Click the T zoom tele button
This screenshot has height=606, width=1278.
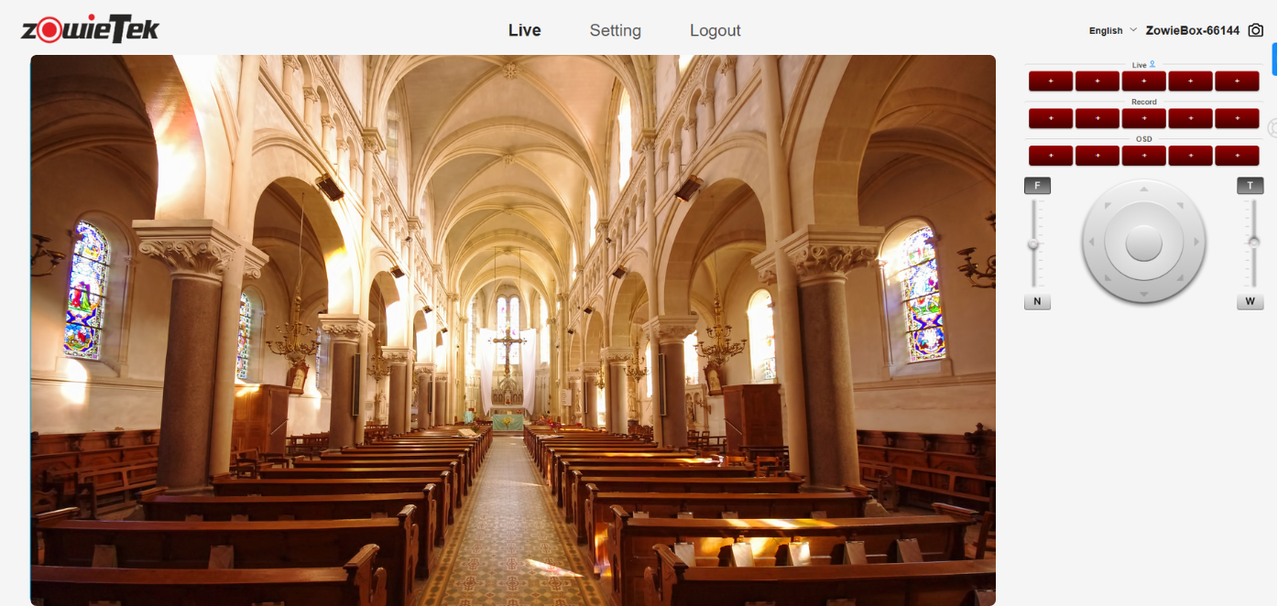1250,186
